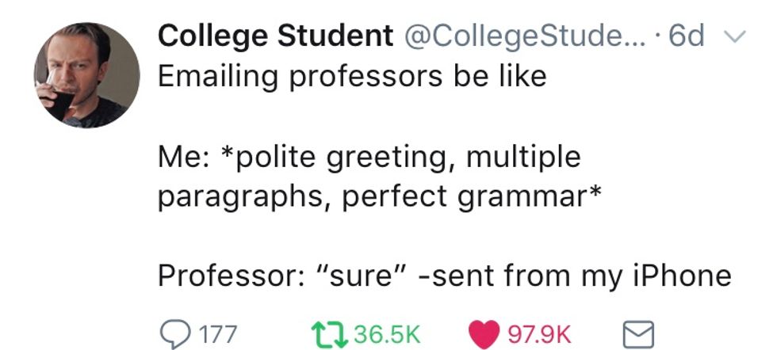Open the College Student profile photo
The image size is (777, 350).
pyautogui.click(x=86, y=75)
